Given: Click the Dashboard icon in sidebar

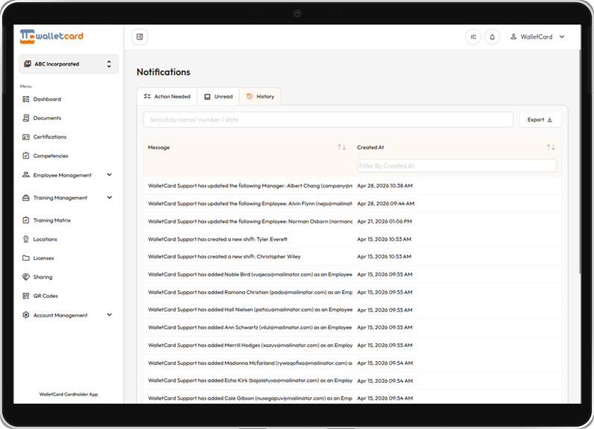Looking at the screenshot, I should click(26, 99).
